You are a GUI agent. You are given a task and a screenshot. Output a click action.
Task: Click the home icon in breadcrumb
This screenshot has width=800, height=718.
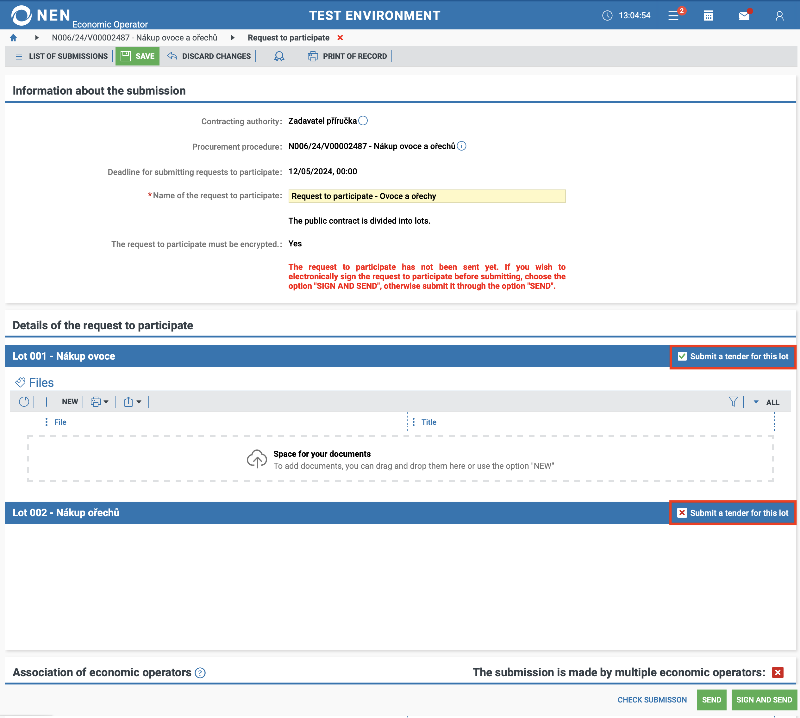[13, 38]
